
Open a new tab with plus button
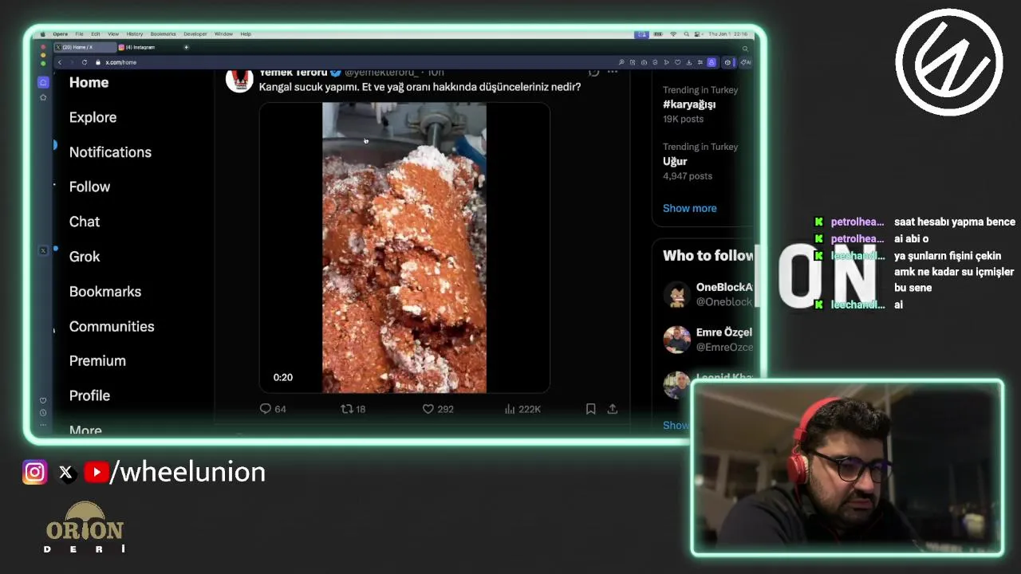coord(186,47)
